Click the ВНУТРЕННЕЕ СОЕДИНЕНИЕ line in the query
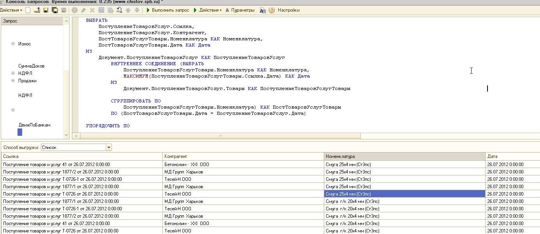The width and height of the screenshot is (540, 234). (x=157, y=64)
